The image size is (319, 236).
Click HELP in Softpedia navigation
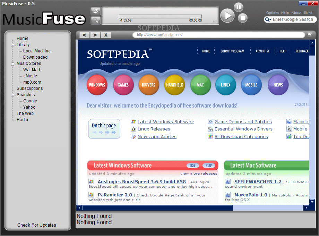pos(283,51)
